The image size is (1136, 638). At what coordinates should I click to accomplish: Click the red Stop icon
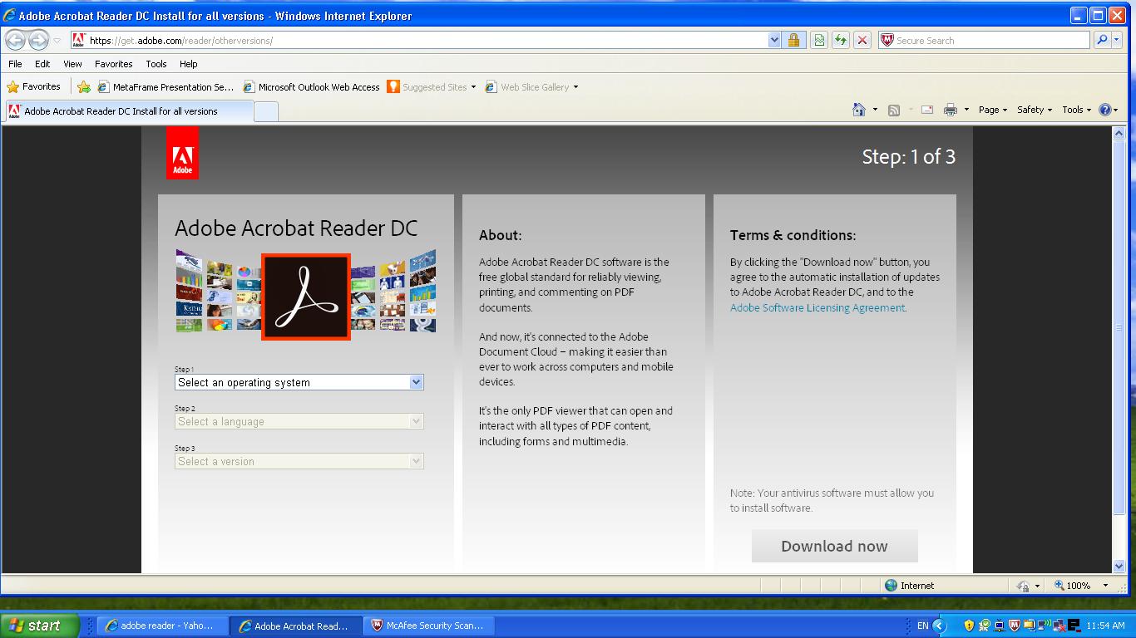862,40
